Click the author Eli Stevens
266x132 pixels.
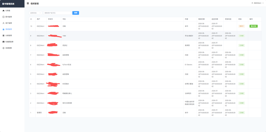[189, 65]
